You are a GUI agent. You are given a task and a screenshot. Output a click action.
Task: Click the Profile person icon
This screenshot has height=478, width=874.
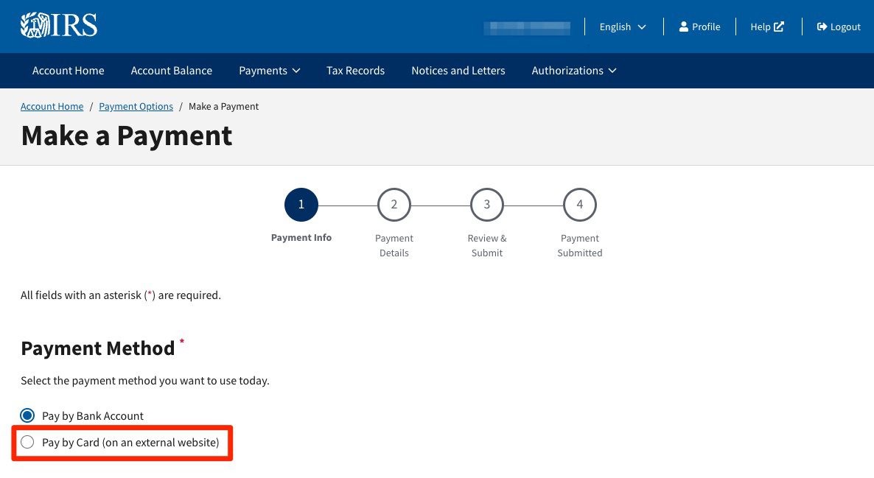click(x=684, y=27)
